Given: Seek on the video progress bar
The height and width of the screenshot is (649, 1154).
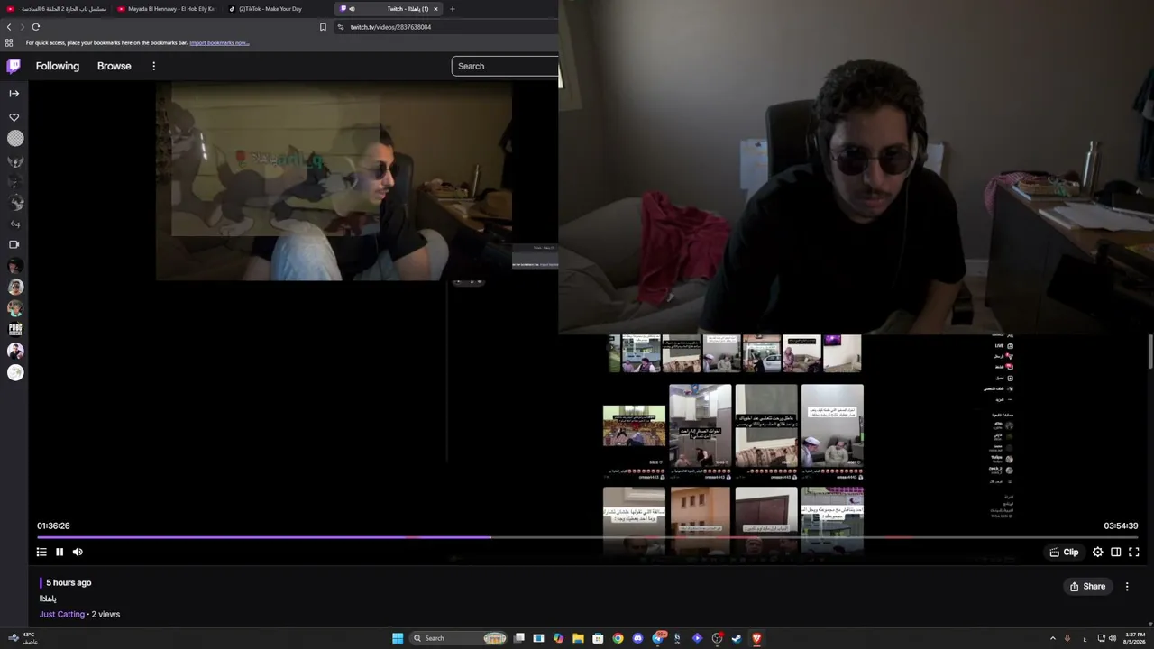Looking at the screenshot, I should [587, 537].
